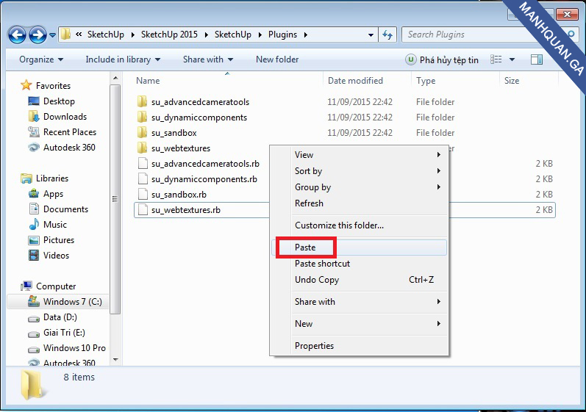Select su_webtextures.rb file icon

pyautogui.click(x=143, y=210)
